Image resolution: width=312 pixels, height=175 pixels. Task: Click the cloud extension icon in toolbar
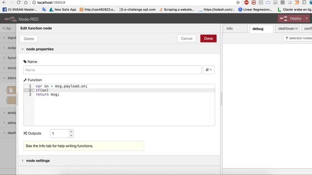[268, 2]
